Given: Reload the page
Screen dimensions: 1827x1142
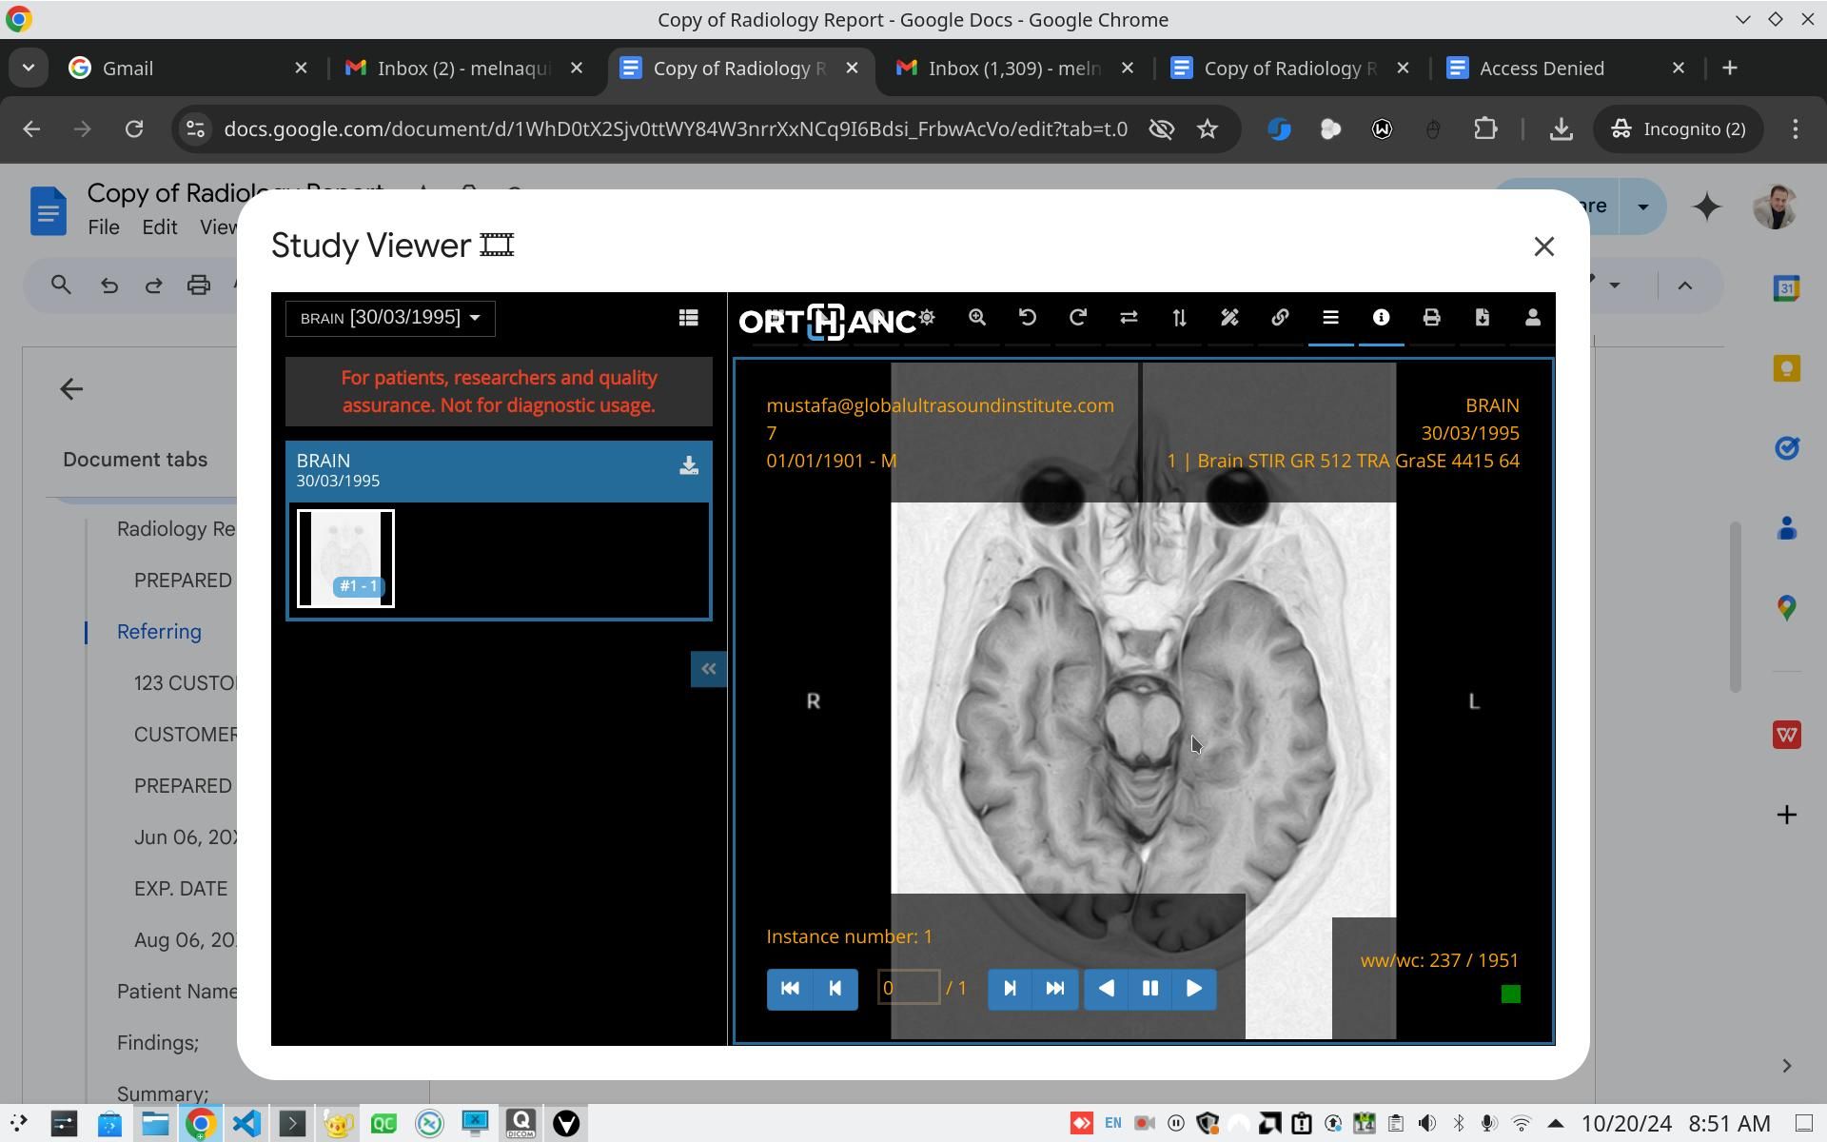Looking at the screenshot, I should point(134,129).
